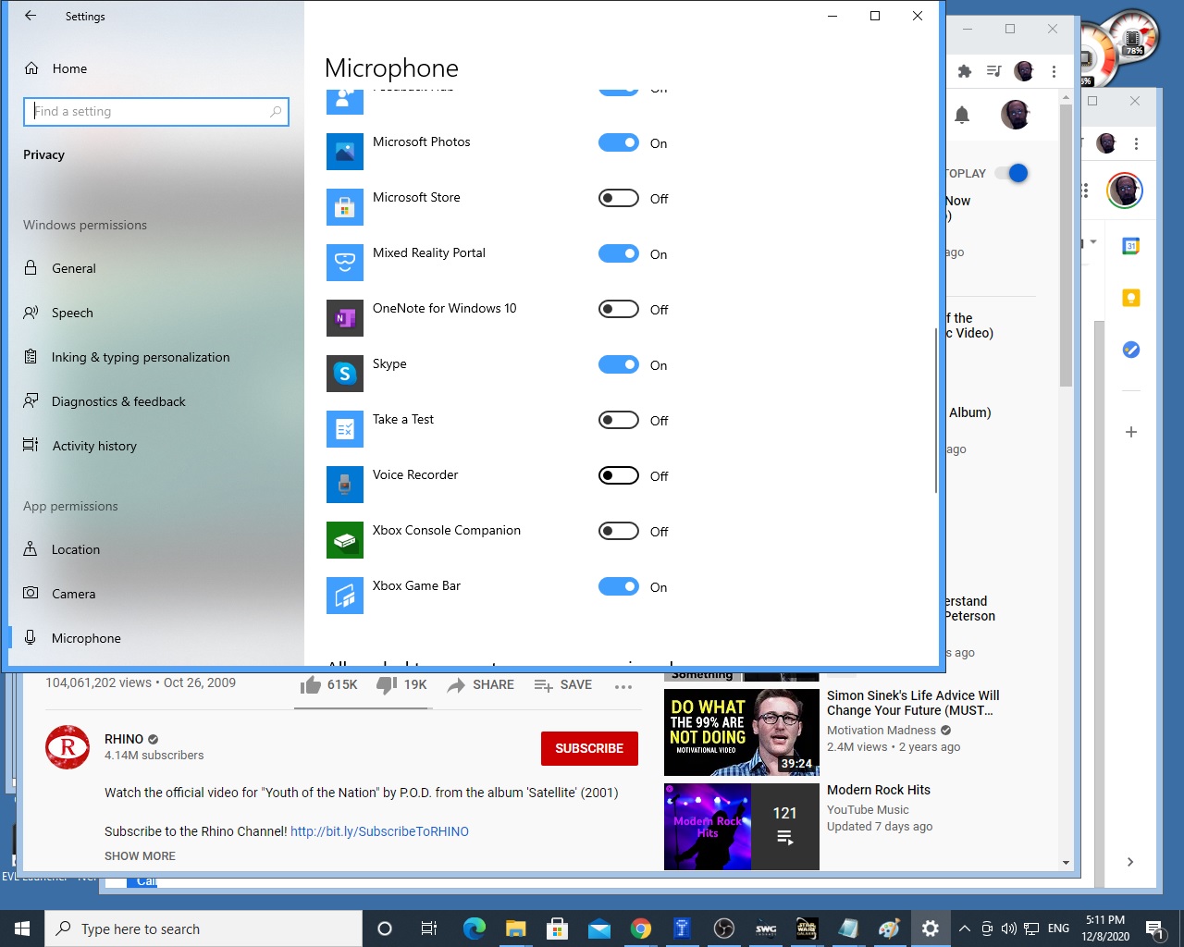Viewport: 1184px width, 947px height.
Task: Click the Voice Recorder app icon
Action: coord(345,485)
